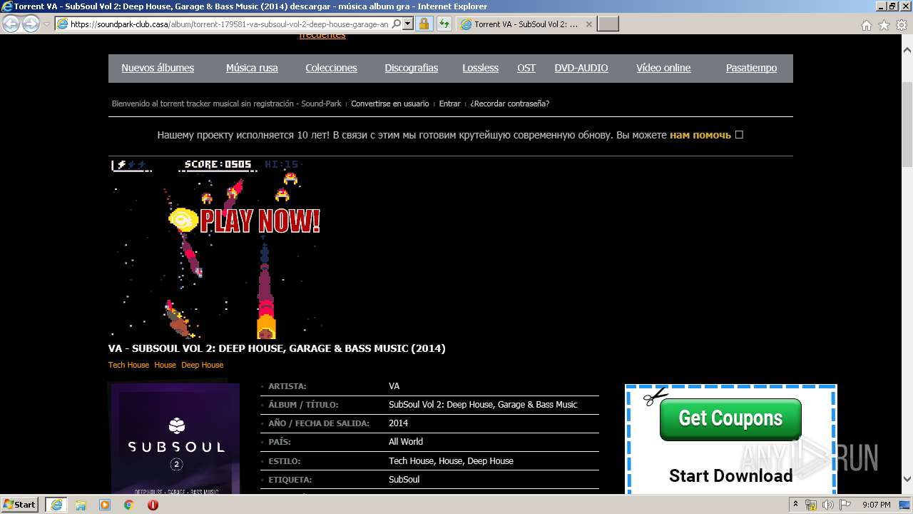
Task: Click the Home icon in IE toolbar
Action: [866, 25]
